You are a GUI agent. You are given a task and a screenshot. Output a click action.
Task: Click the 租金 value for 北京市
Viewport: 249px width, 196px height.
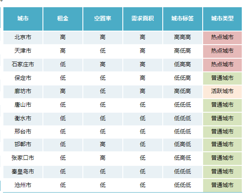click(63, 38)
